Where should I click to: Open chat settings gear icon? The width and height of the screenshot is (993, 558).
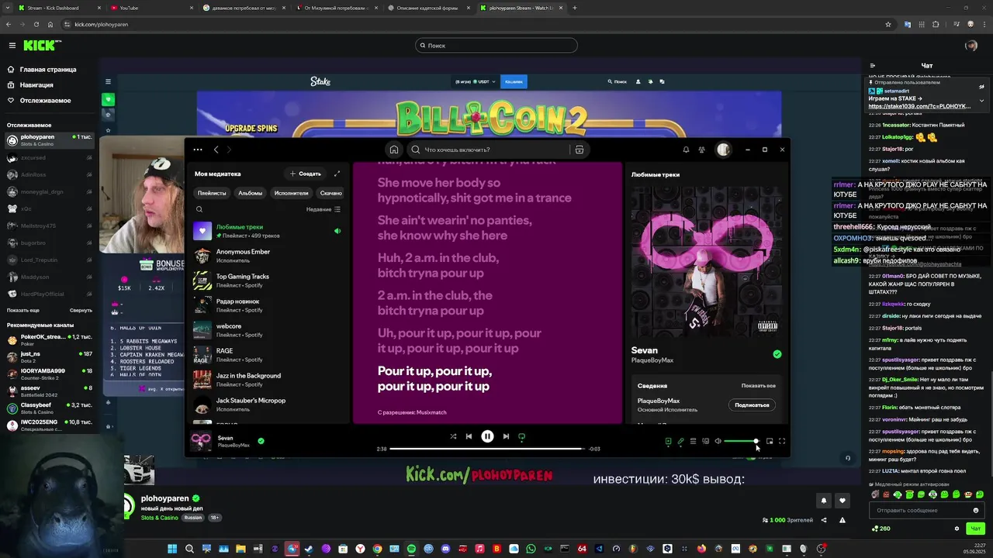[957, 529]
